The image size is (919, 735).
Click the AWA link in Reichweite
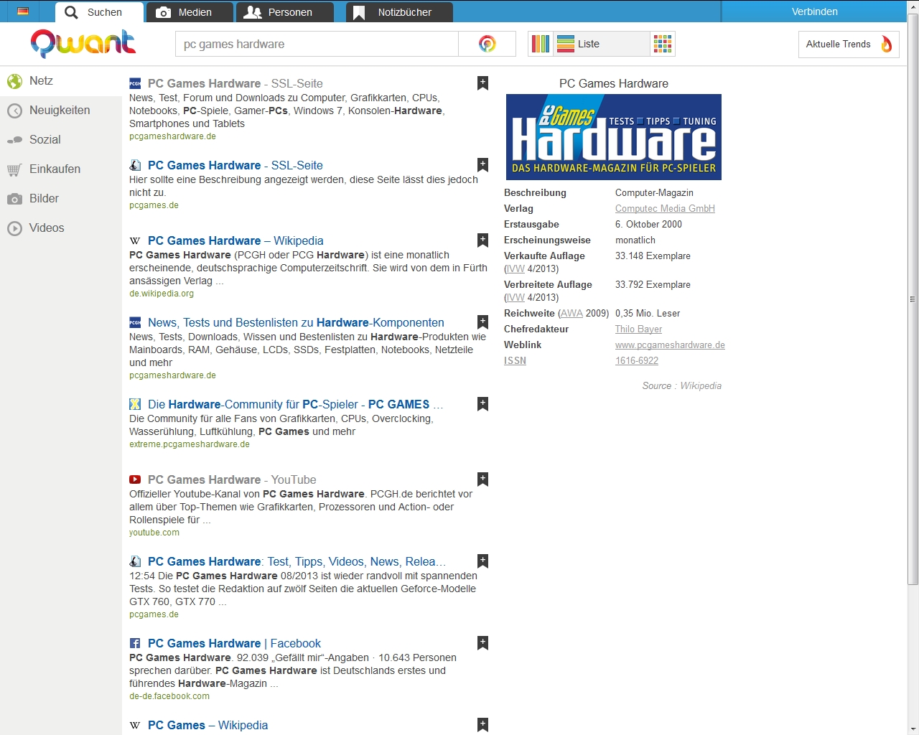tap(572, 314)
